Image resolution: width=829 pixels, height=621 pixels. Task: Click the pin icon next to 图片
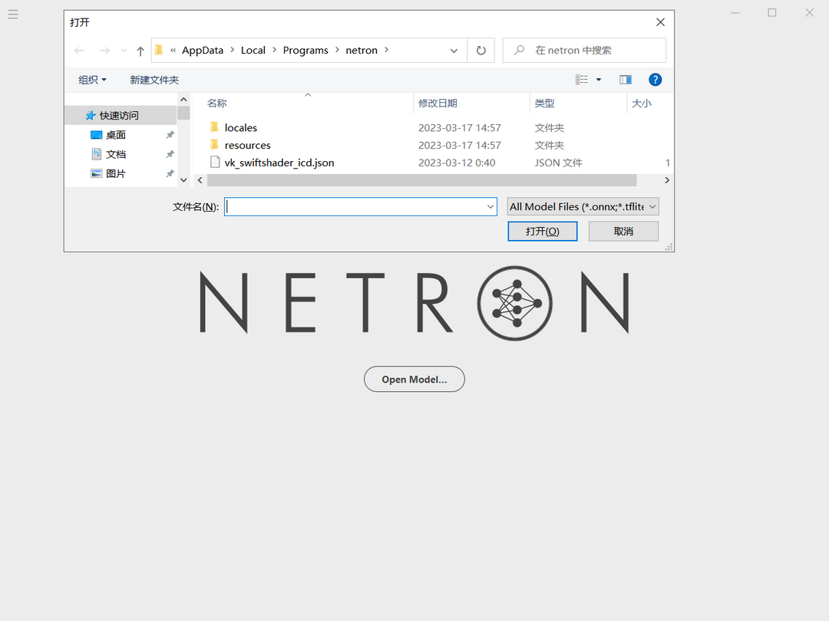point(172,172)
